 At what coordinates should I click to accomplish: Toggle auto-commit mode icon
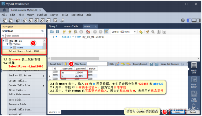click(106, 32)
